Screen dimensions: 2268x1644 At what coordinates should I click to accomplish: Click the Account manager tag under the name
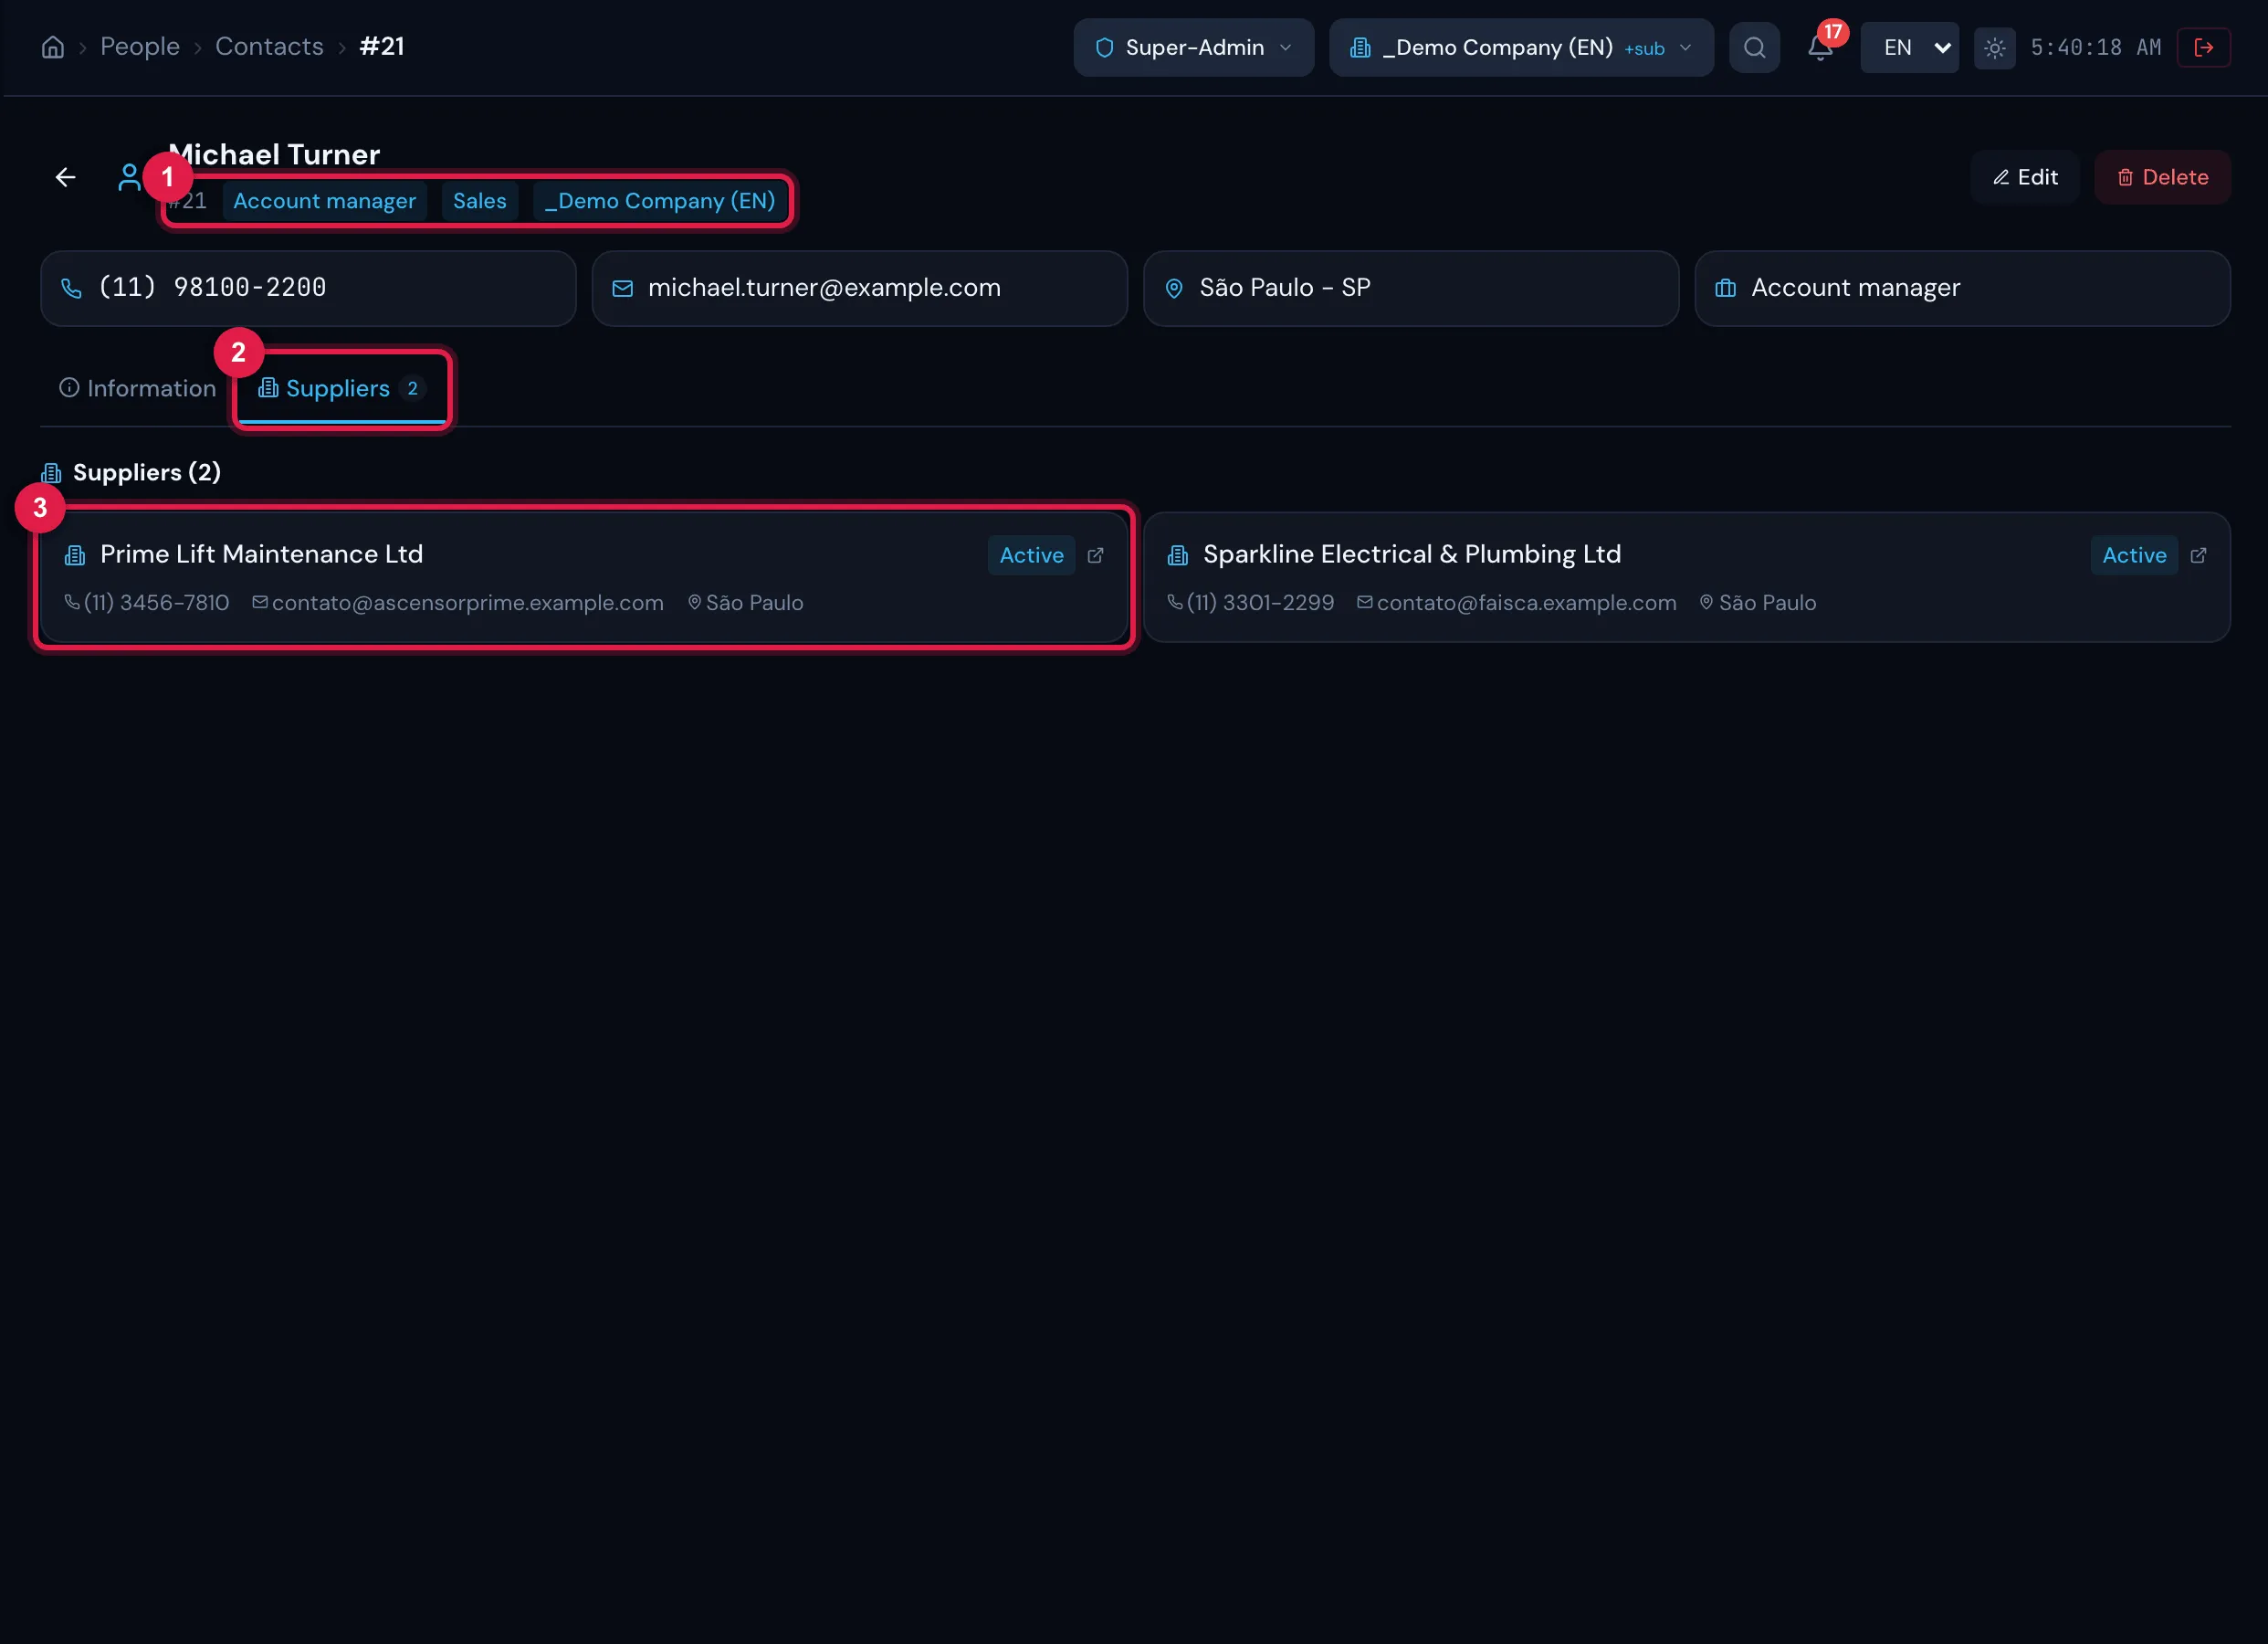point(324,201)
